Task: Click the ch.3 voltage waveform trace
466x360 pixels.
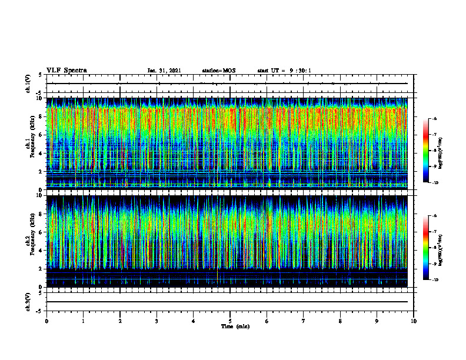Action: click(x=227, y=302)
